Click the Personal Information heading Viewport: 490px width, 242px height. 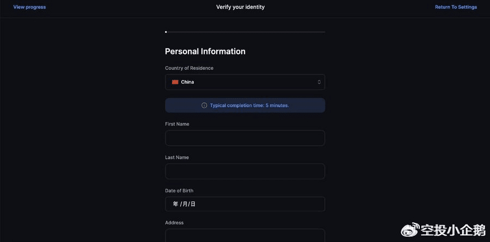tap(205, 52)
